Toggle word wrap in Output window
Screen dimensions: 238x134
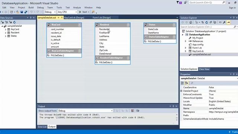point(138,111)
